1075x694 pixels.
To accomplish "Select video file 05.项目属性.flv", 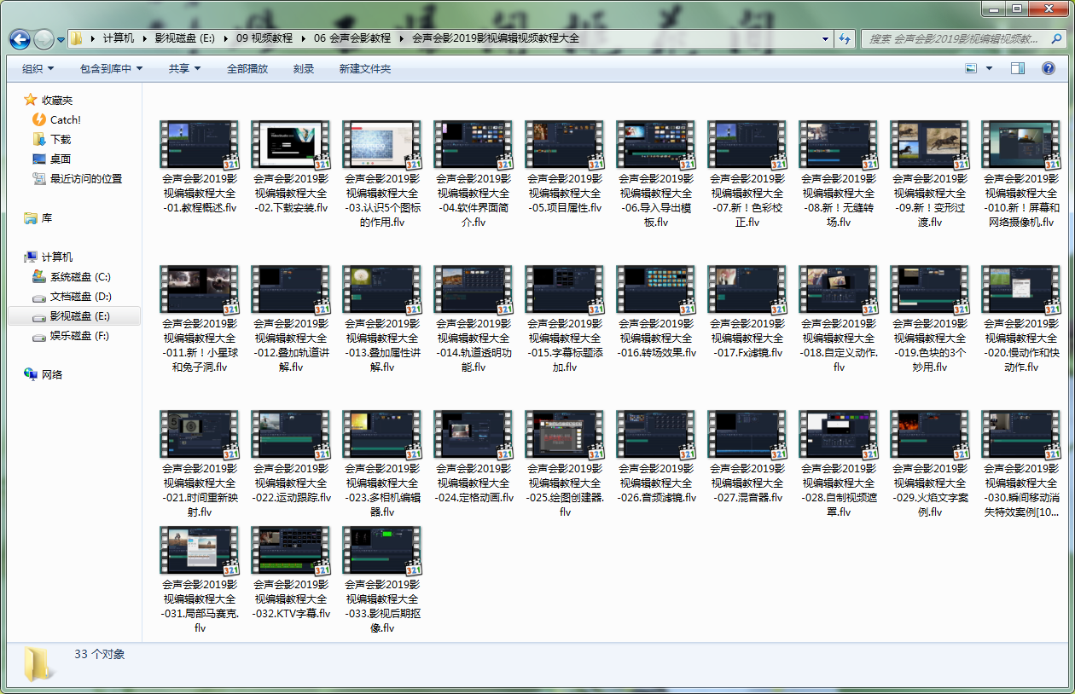I will pyautogui.click(x=564, y=167).
